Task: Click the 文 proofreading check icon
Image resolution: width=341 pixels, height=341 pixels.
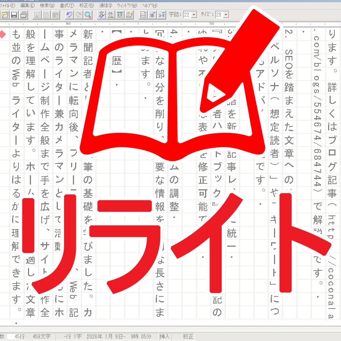Action: (101, 15)
